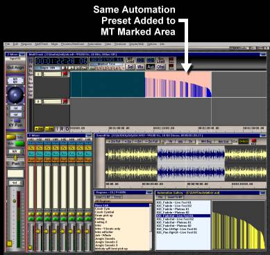This screenshot has height=255, width=270.
Task: Click the I button beside MultiTrack zoom controls
Action: (58, 129)
